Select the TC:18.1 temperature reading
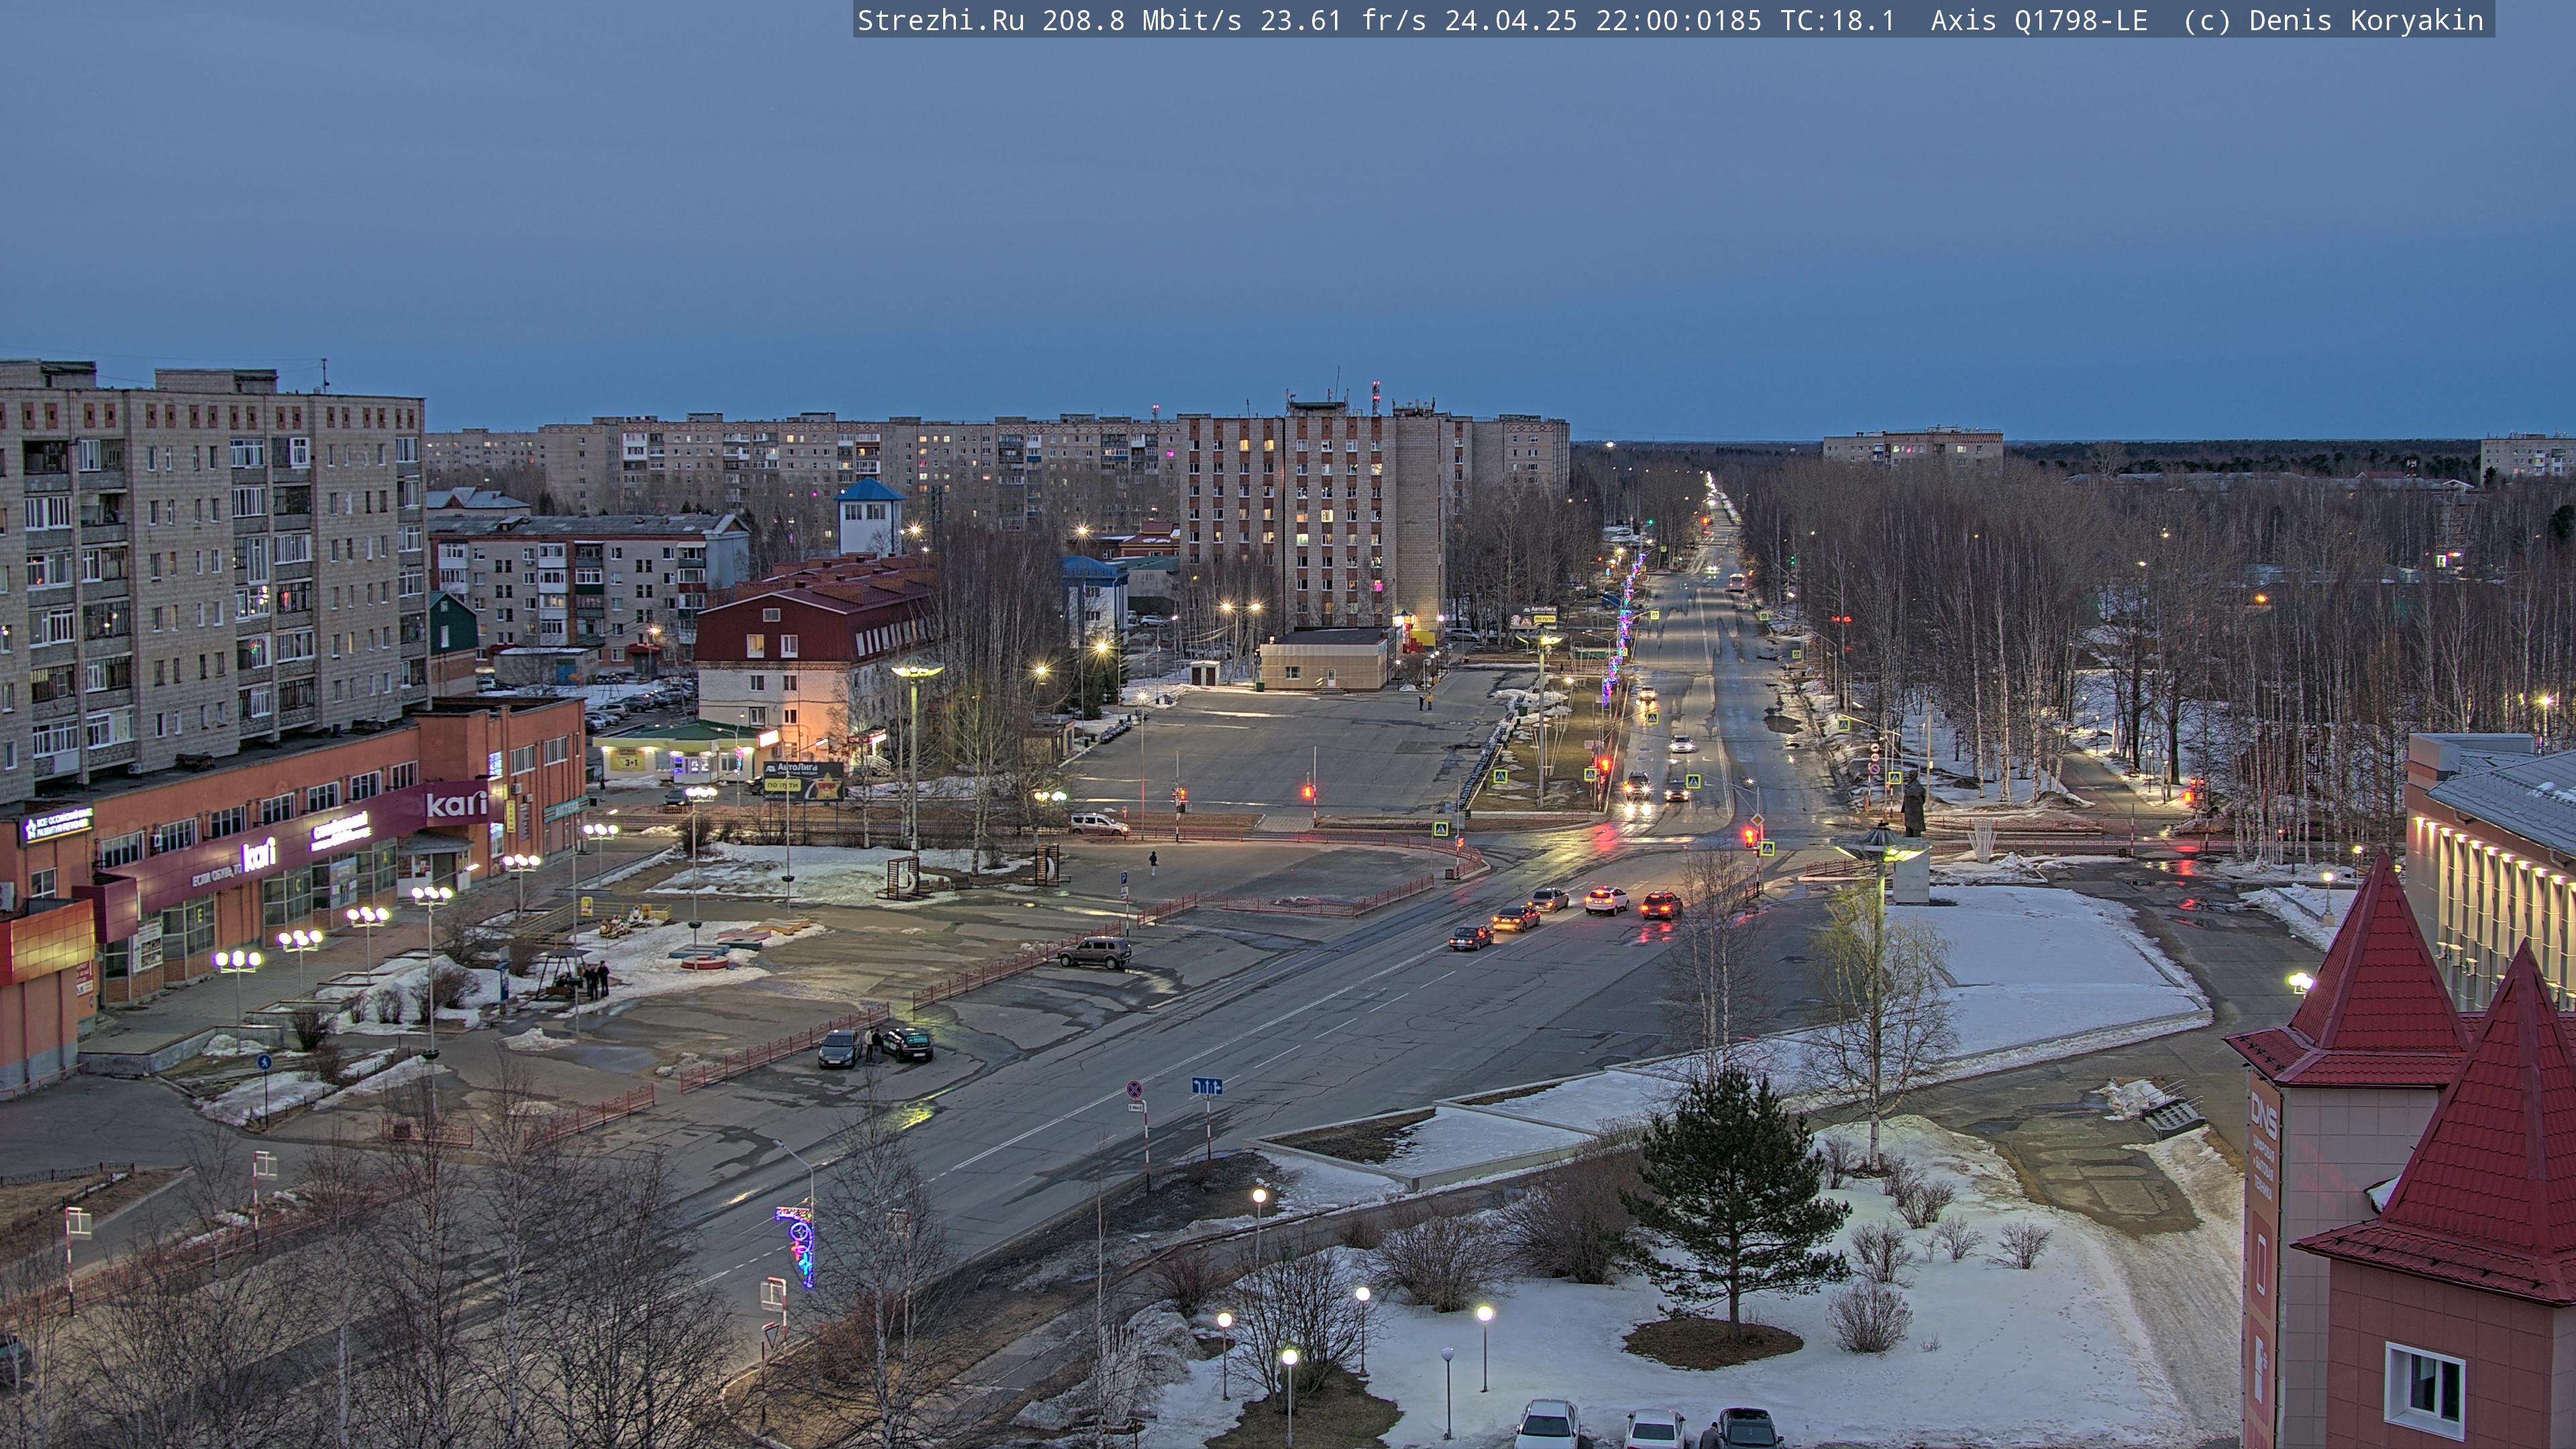This screenshot has height=1449, width=2576. click(1838, 21)
